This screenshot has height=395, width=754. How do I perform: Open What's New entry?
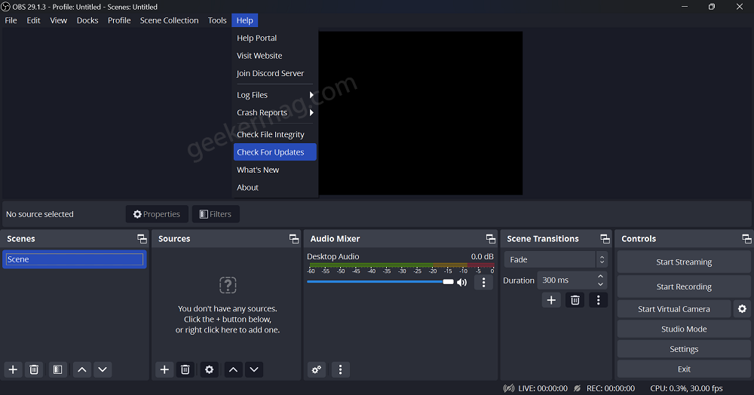[x=274, y=170]
